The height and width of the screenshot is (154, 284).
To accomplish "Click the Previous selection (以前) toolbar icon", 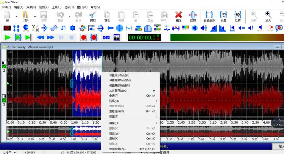I will tap(238, 15).
